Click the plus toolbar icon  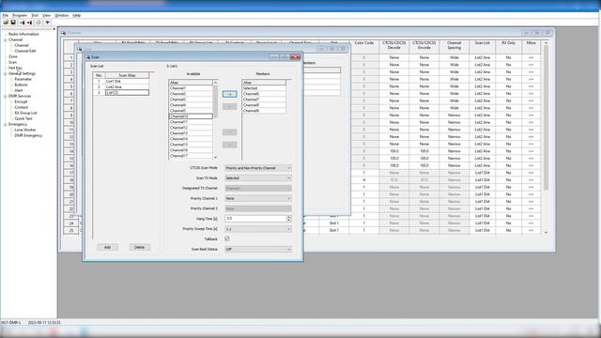pos(48,23)
